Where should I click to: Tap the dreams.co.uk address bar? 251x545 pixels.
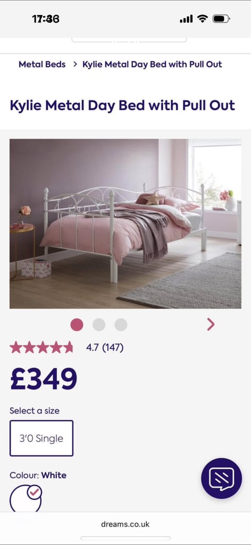click(125, 524)
